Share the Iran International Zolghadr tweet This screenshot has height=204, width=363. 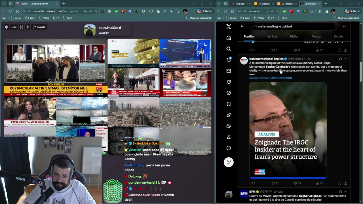coord(345,183)
